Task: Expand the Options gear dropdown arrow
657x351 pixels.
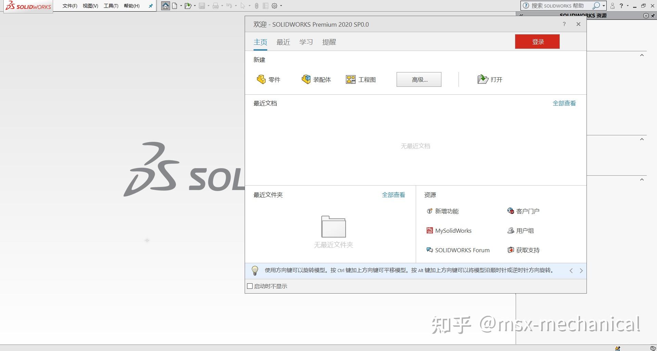Action: 281,6
